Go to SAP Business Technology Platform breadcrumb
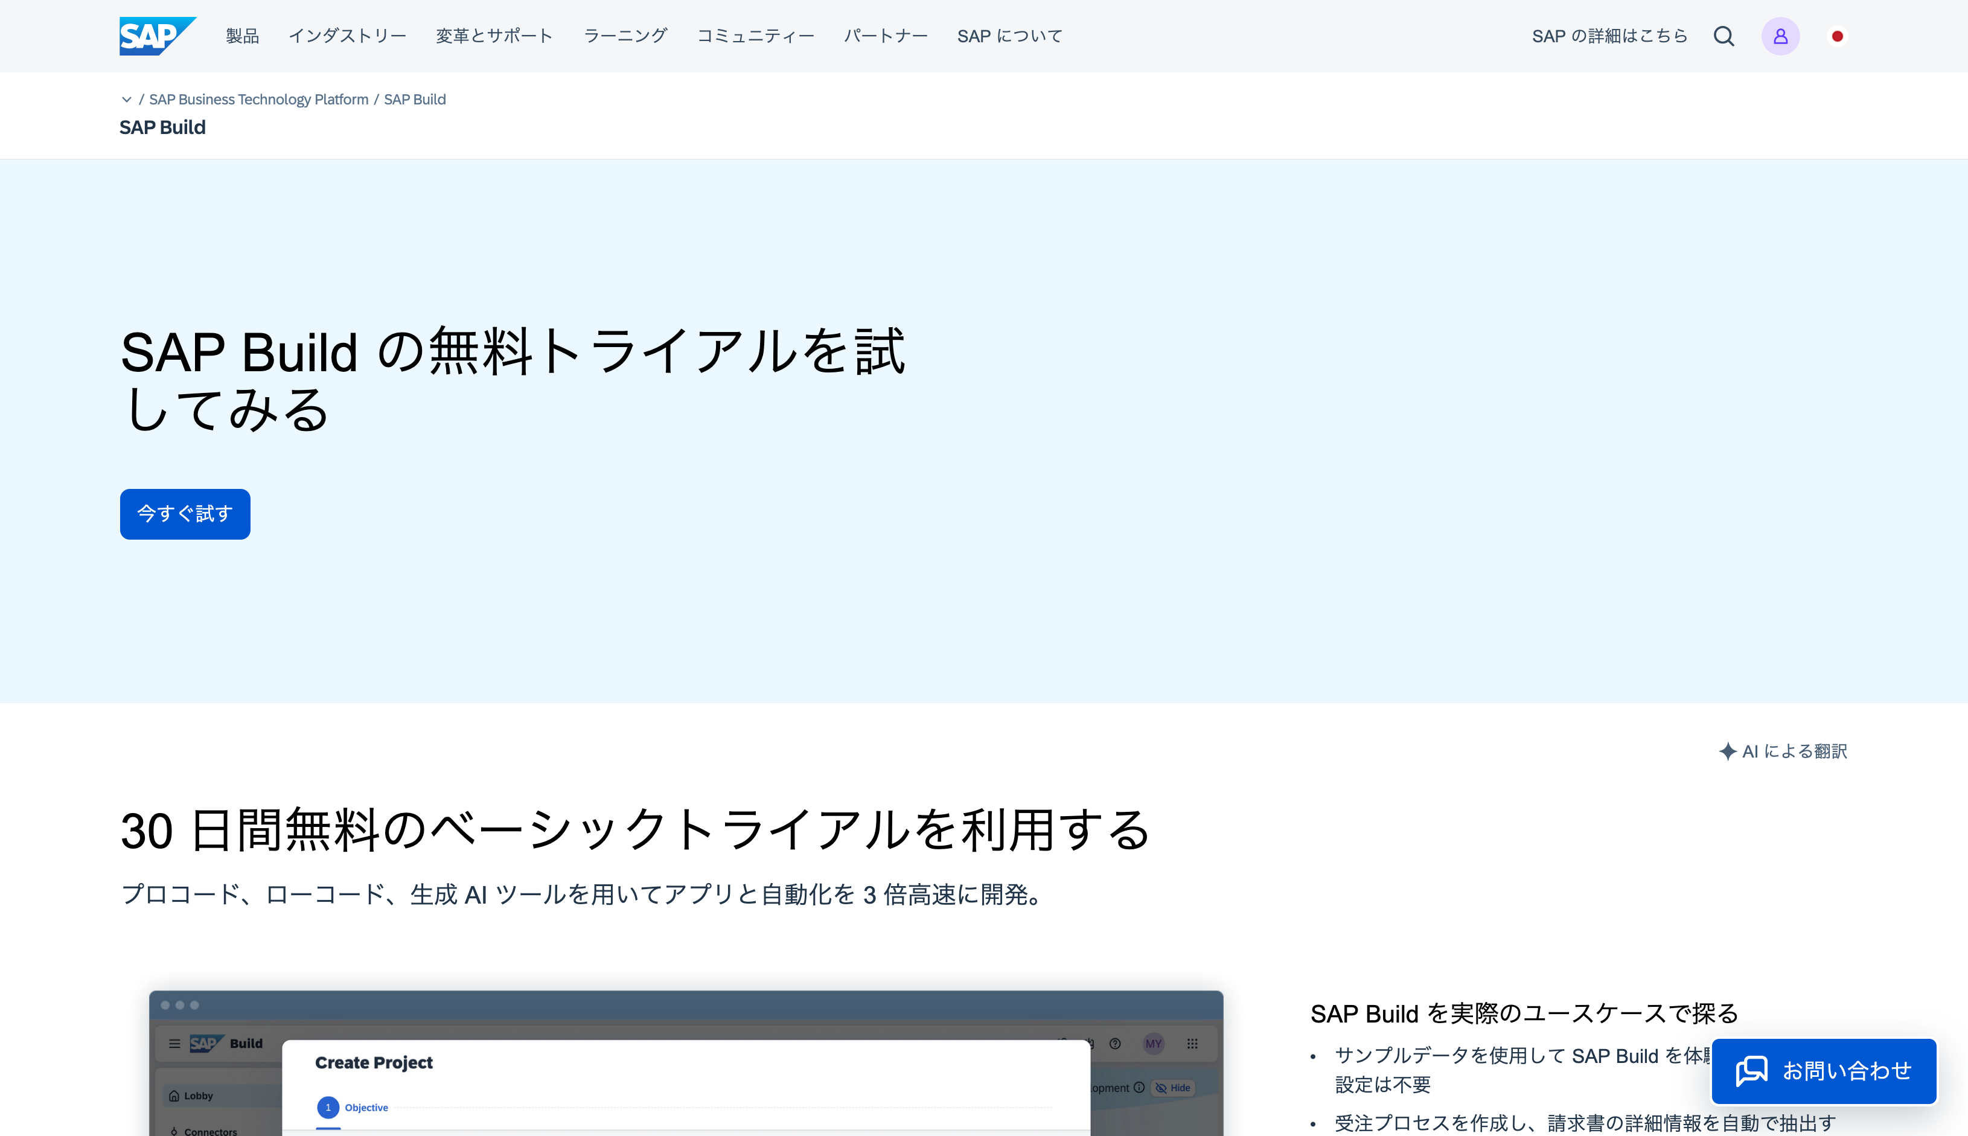The height and width of the screenshot is (1136, 1968). pyautogui.click(x=258, y=99)
